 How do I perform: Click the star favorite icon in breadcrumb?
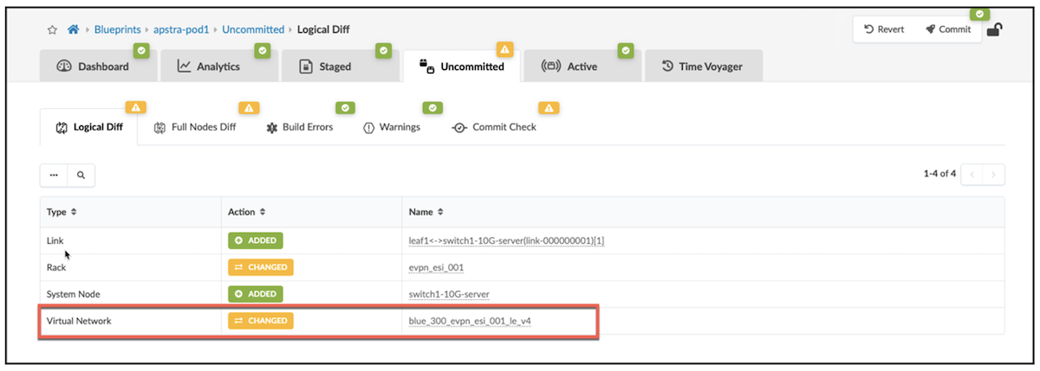point(52,29)
